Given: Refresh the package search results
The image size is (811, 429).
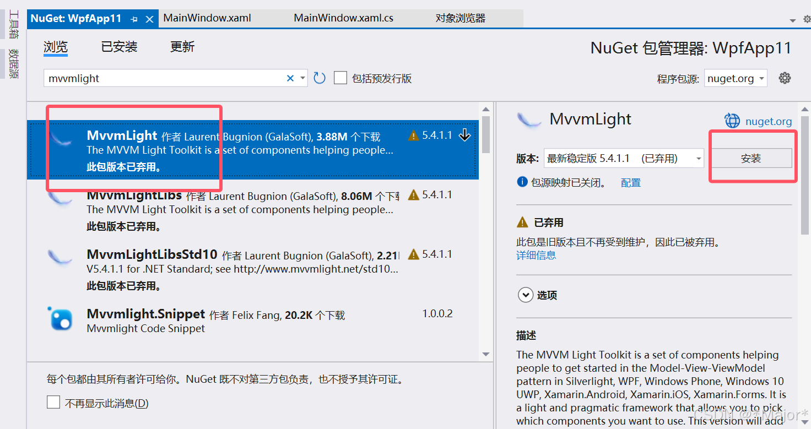Looking at the screenshot, I should click(x=320, y=78).
